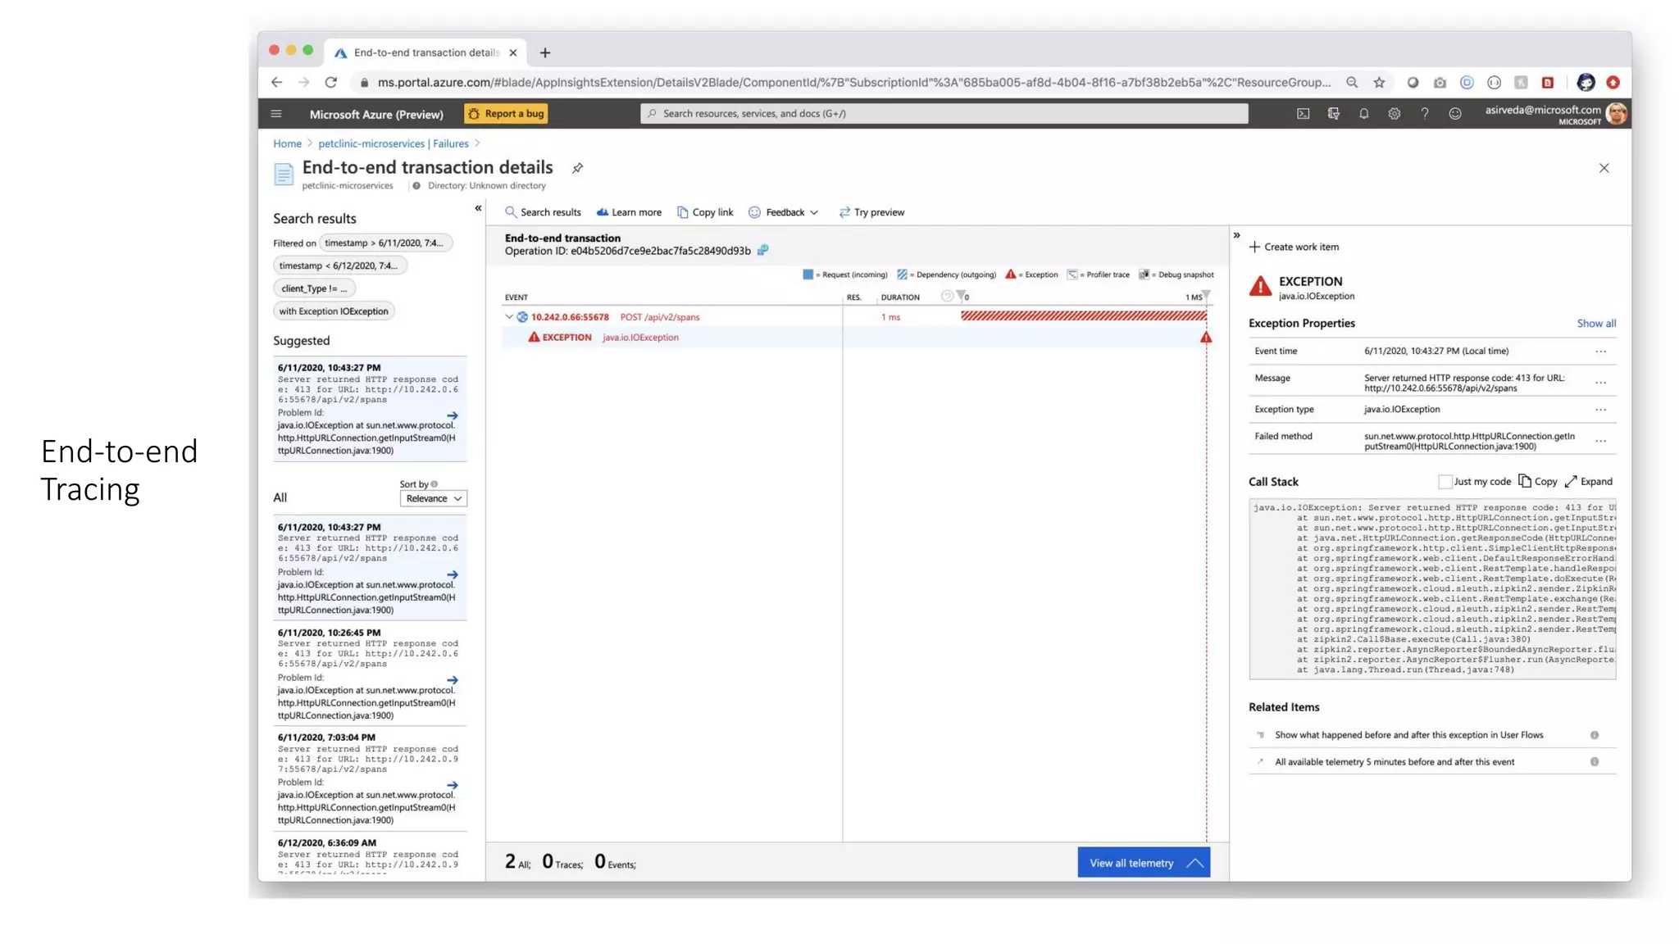This screenshot has width=1679, height=944.
Task: Click the View all telemetry button
Action: click(x=1143, y=863)
